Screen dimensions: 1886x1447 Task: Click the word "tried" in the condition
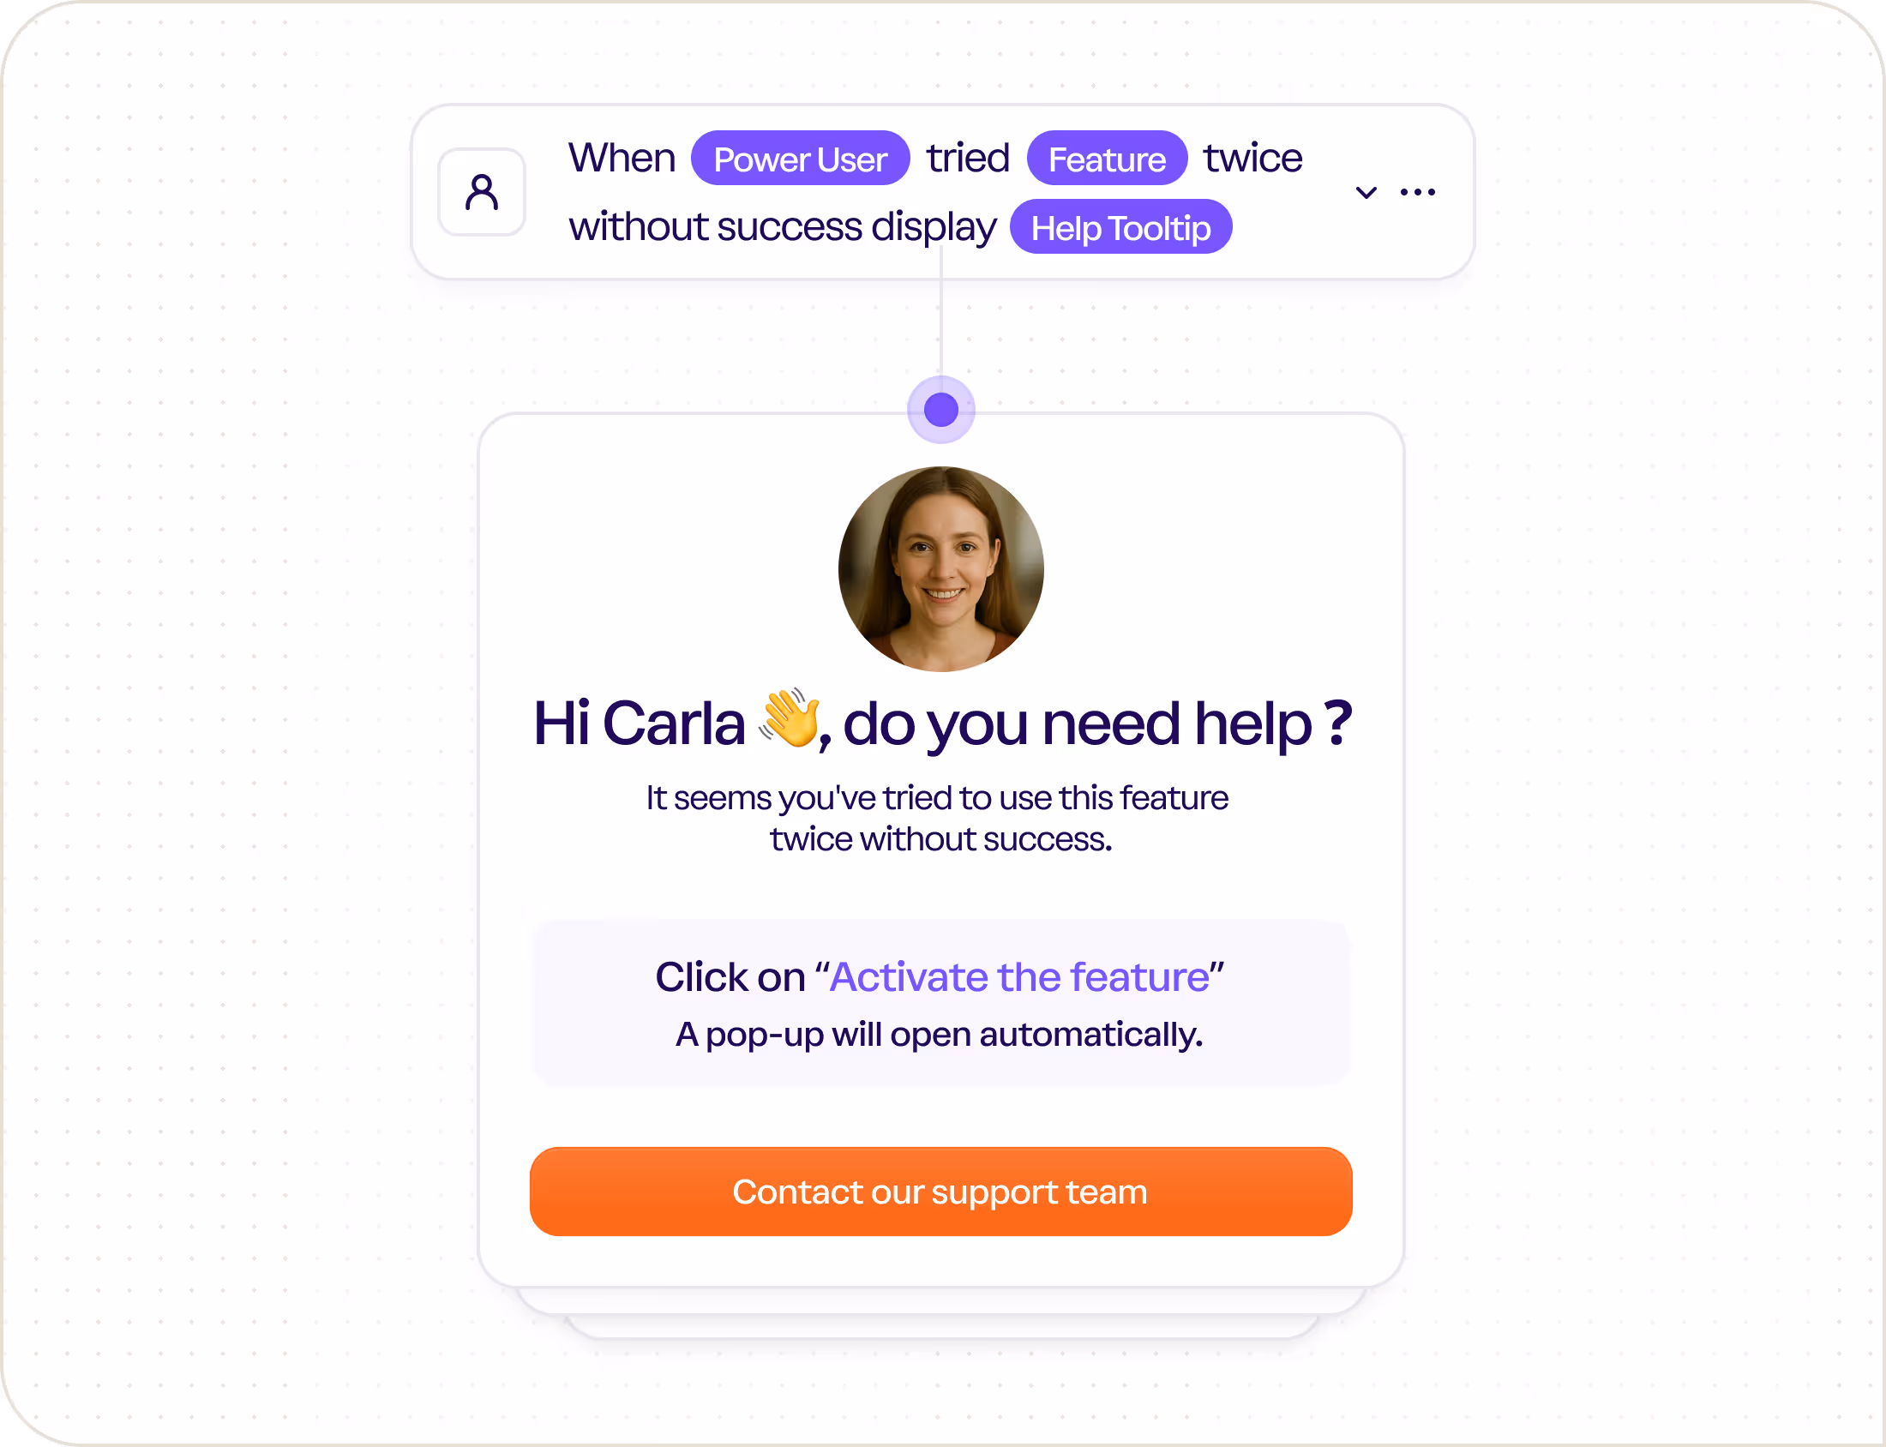[968, 159]
